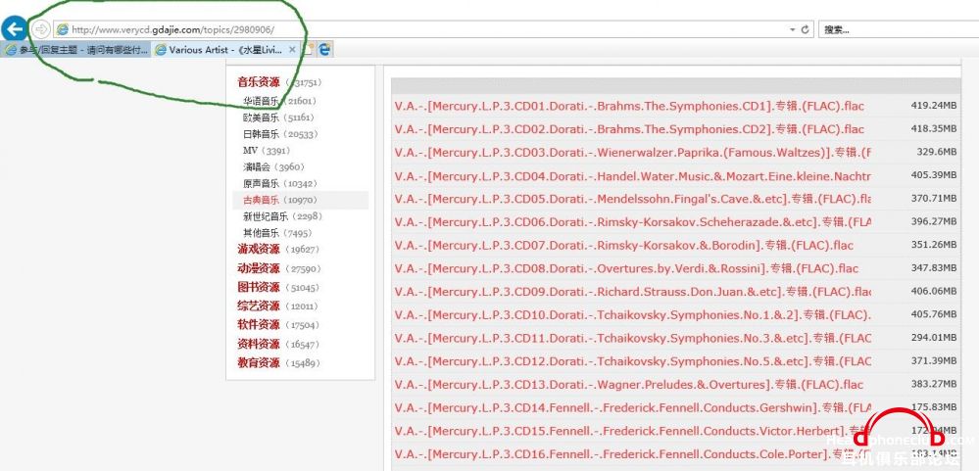Image resolution: width=979 pixels, height=471 pixels.
Task: Switch to the 参与/回复主题 tab
Action: (x=75, y=50)
